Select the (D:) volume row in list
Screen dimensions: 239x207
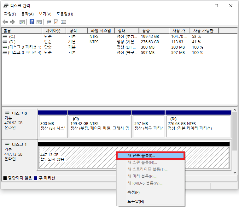12,42
